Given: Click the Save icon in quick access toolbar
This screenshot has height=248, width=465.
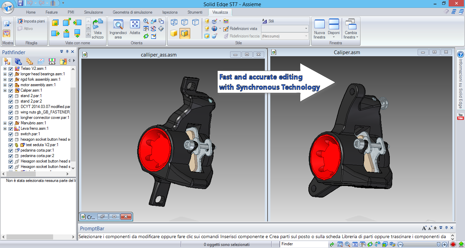Looking at the screenshot, I should (20, 3).
